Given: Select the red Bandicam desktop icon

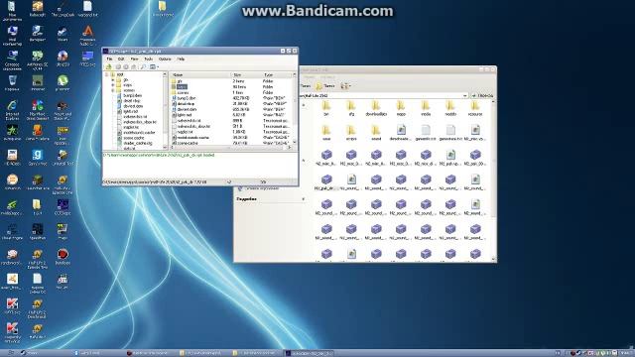Looking at the screenshot, I should pos(63,257).
